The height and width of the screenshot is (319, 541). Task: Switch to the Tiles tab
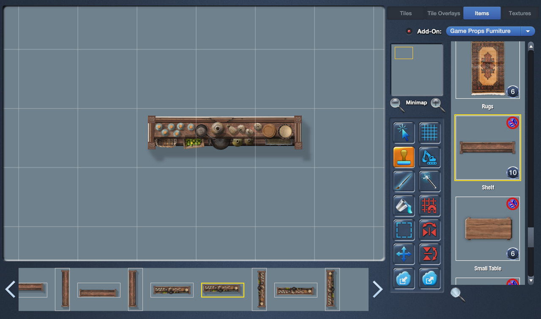coord(406,13)
